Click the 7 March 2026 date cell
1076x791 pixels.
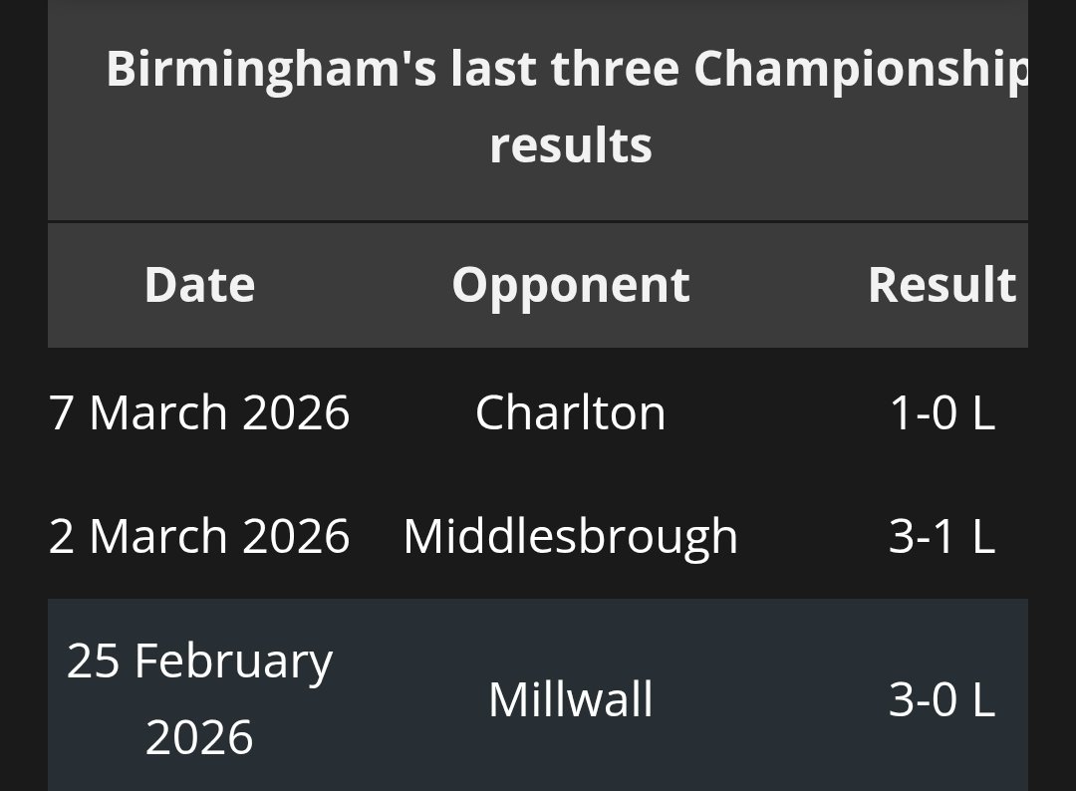pos(199,412)
